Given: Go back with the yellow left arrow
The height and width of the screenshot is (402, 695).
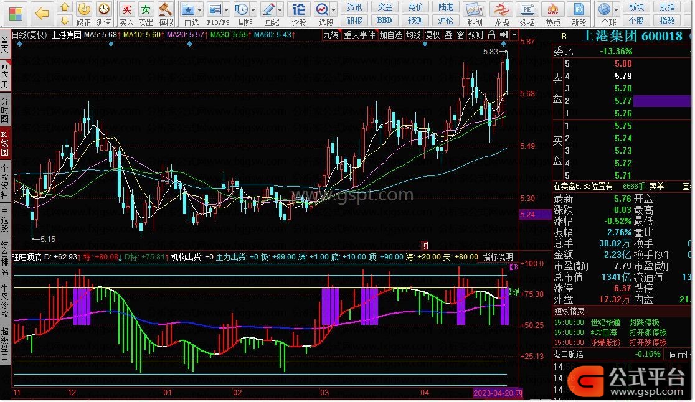Looking at the screenshot, I should coord(42,14).
